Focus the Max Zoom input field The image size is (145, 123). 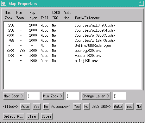[x=33, y=96]
